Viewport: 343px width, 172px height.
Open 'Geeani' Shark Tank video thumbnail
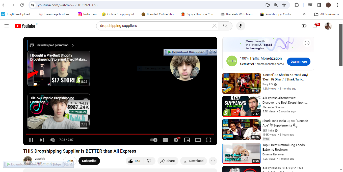(242, 83)
